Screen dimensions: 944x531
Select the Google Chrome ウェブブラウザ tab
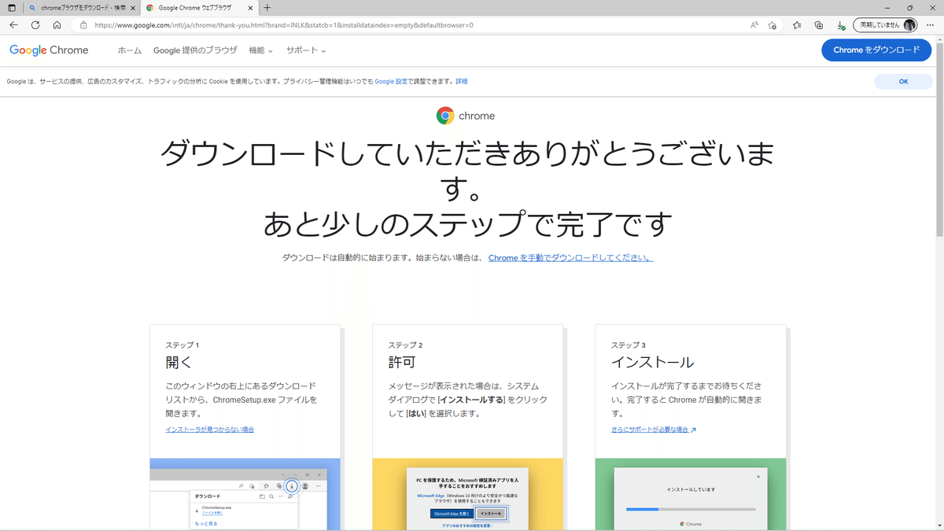201,8
